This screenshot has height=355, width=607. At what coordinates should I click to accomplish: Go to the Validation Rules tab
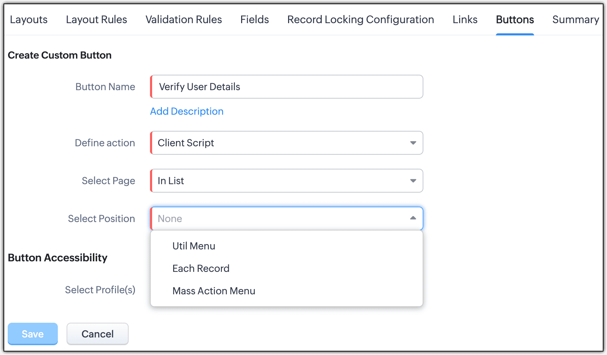[184, 20]
